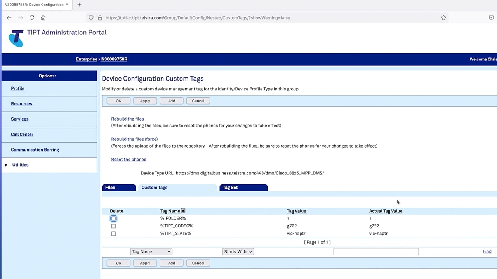Click the search text input field
497x279 pixels.
coord(375,251)
